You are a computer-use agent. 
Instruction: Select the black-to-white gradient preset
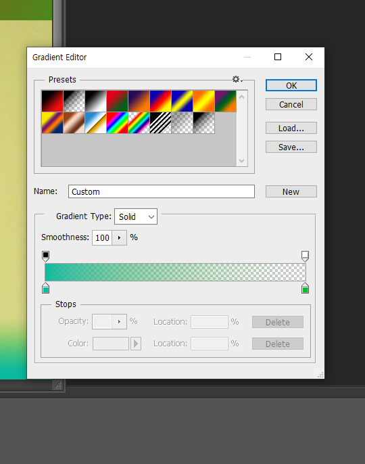click(95, 101)
